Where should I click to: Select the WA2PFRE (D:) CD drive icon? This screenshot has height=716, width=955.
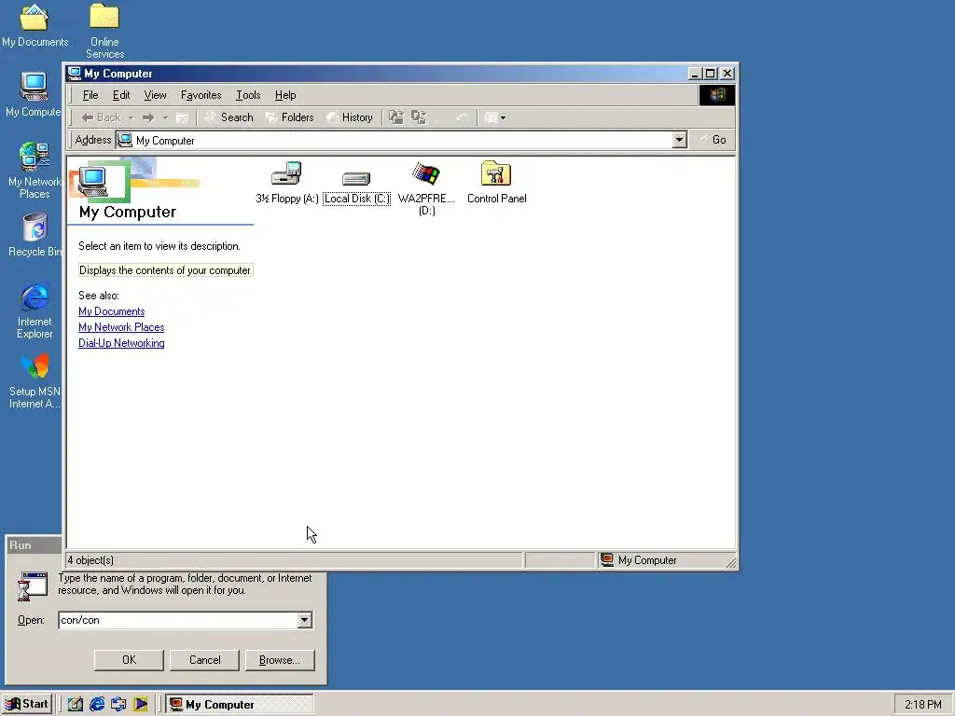426,173
